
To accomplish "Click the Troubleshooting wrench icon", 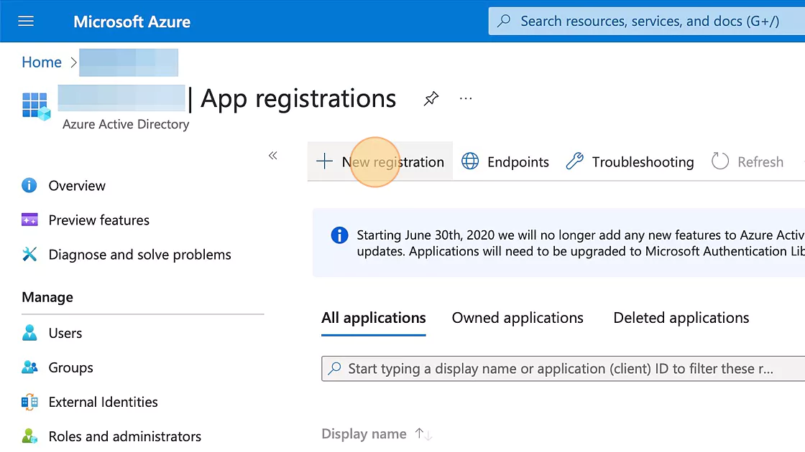I will pos(574,161).
